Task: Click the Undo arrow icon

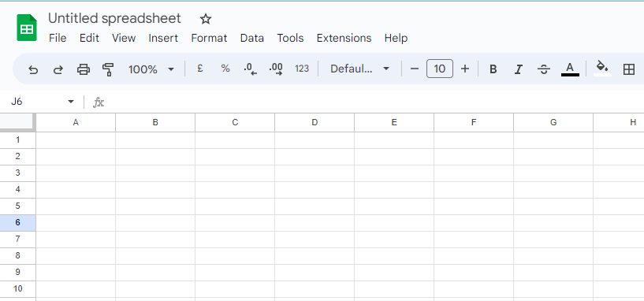Action: point(33,69)
